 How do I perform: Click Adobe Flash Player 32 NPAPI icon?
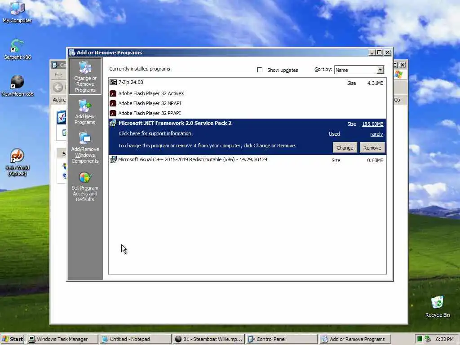[113, 104]
